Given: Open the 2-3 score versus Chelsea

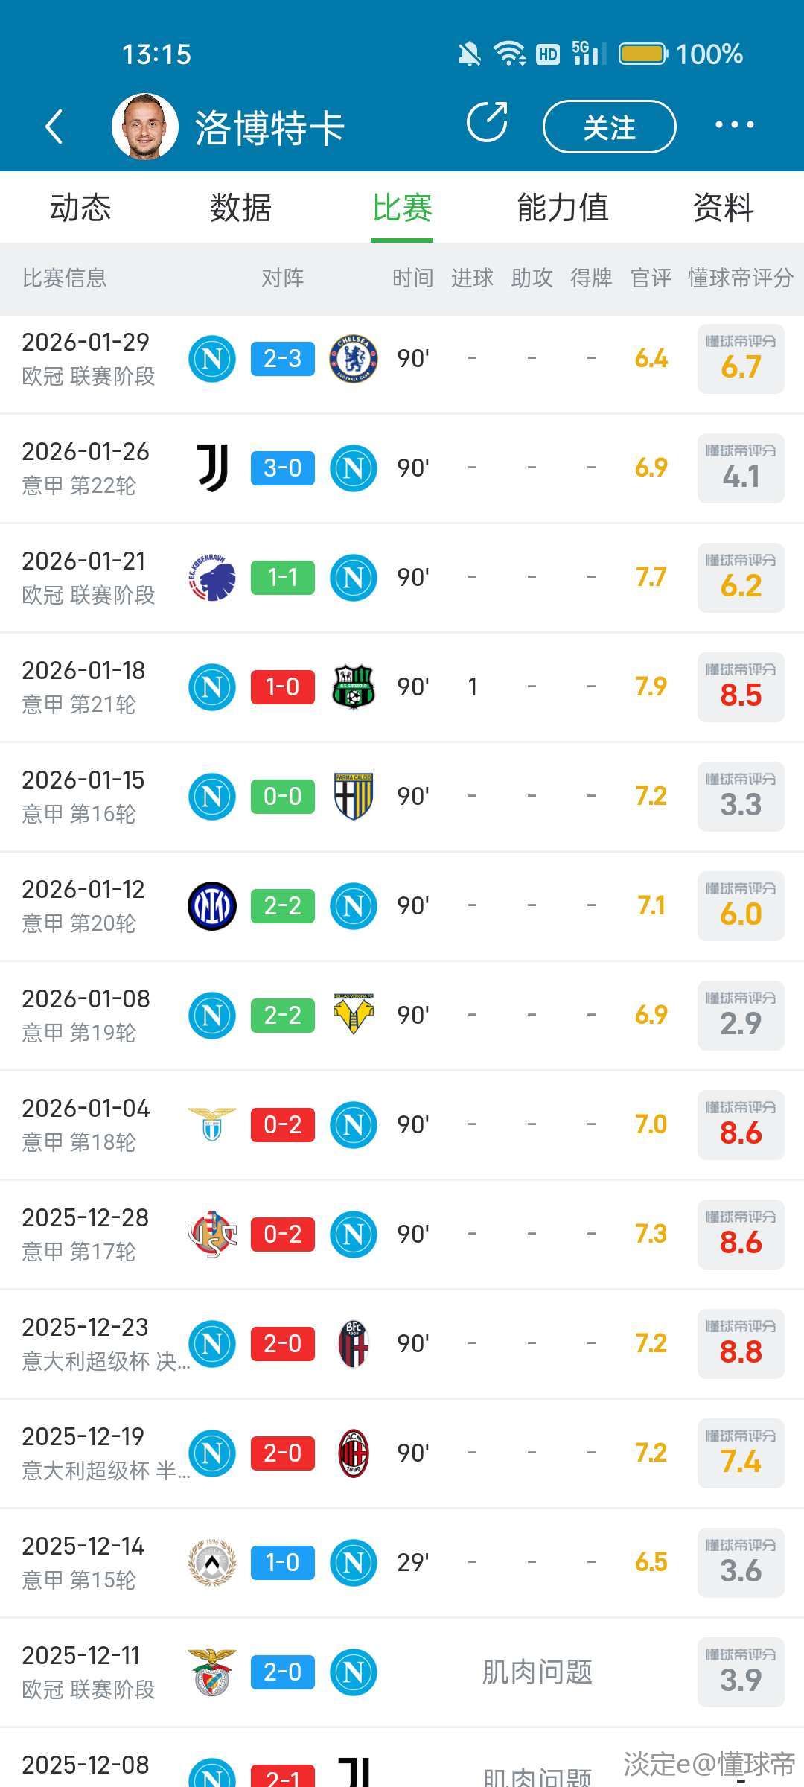Looking at the screenshot, I should tap(283, 359).
